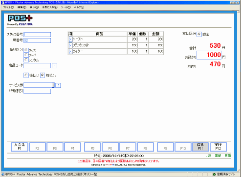Click the 個数 column header
This screenshot has width=241, height=177.
[143, 34]
